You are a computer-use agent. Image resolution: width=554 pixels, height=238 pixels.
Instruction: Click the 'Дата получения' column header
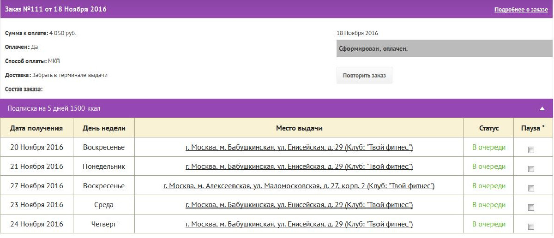click(36, 128)
